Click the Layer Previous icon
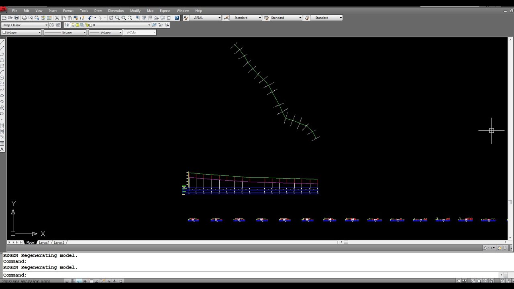The image size is (514, 289). [160, 25]
